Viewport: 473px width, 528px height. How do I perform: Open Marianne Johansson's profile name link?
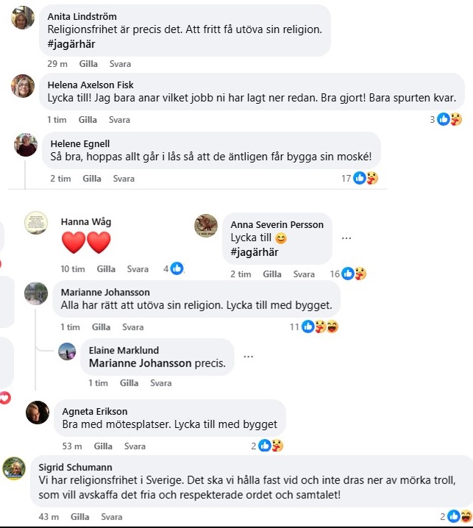[105, 292]
